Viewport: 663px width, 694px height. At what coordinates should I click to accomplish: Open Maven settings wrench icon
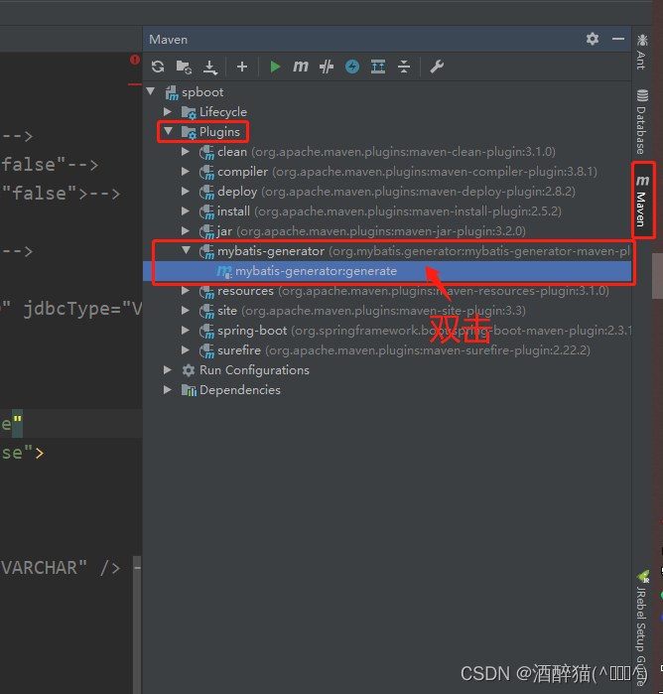click(437, 67)
